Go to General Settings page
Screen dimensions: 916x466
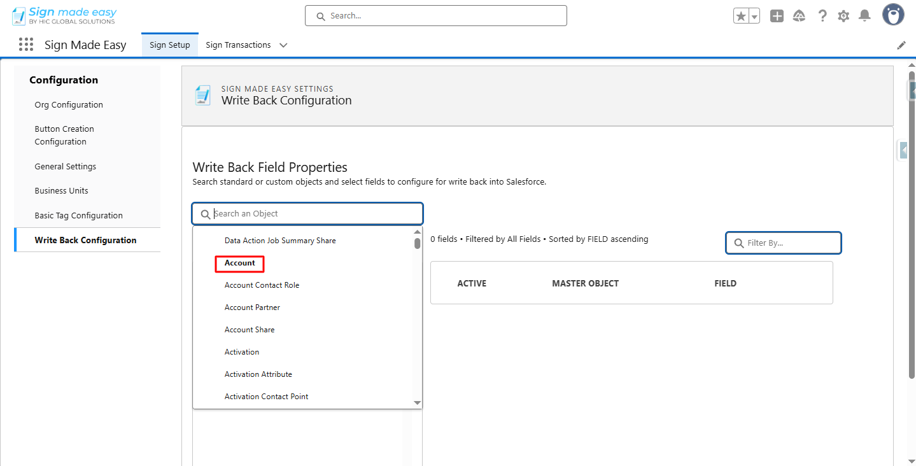(x=66, y=167)
